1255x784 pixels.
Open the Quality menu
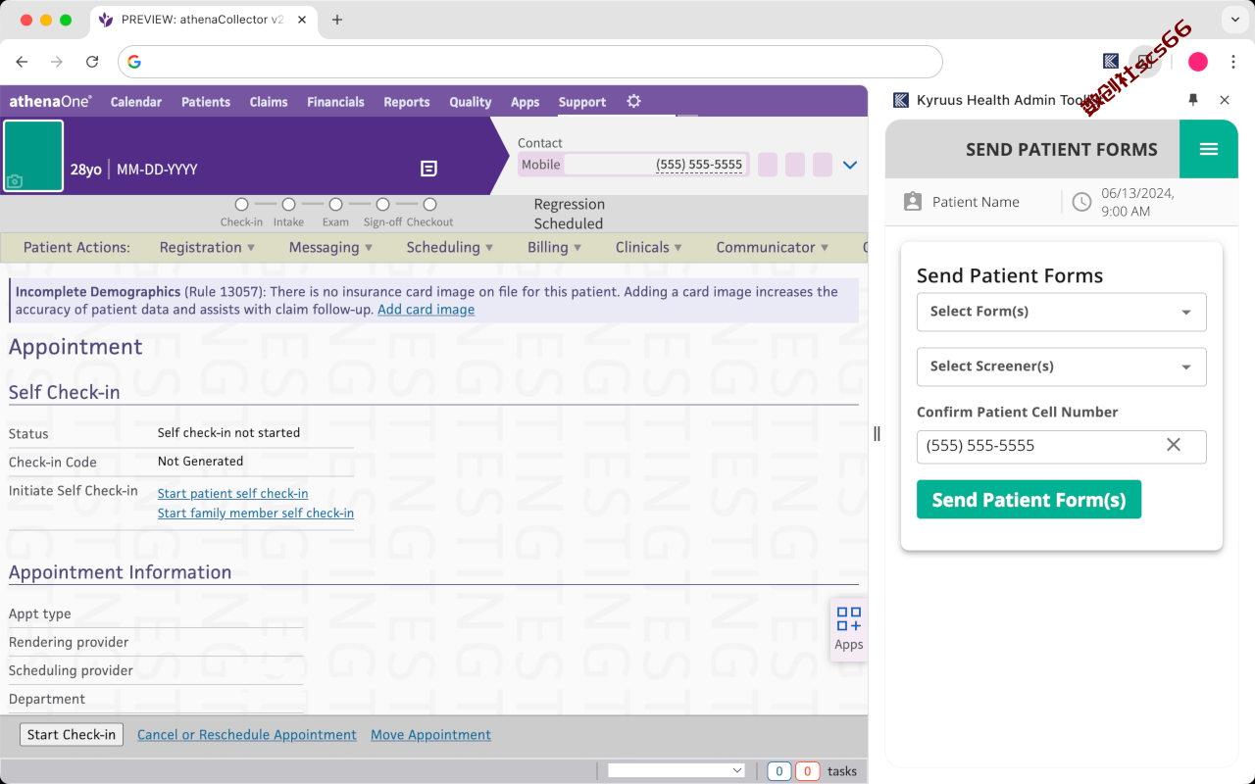471,102
